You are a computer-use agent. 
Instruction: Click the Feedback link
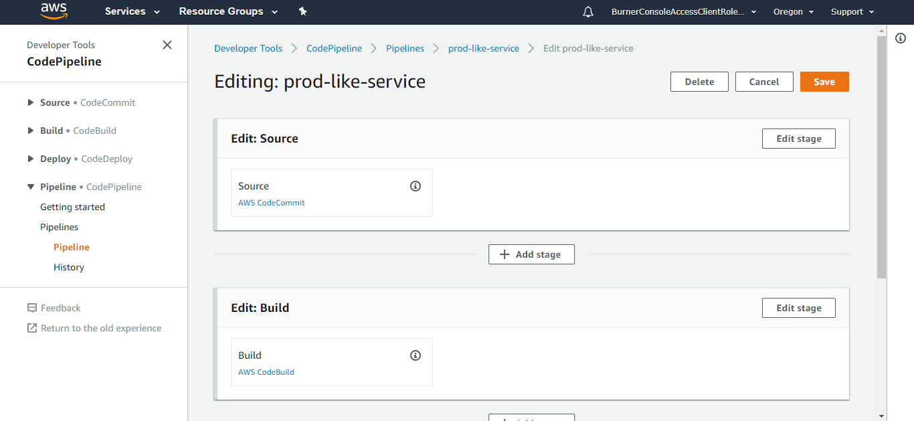60,308
